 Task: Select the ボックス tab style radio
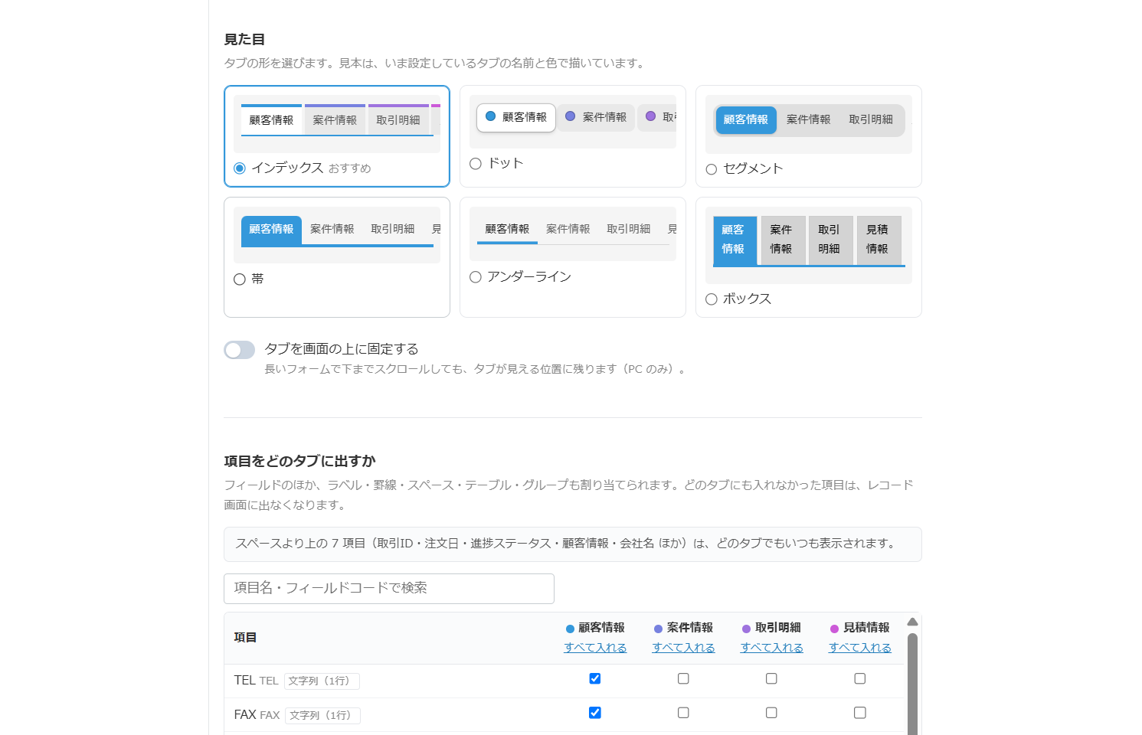click(712, 299)
